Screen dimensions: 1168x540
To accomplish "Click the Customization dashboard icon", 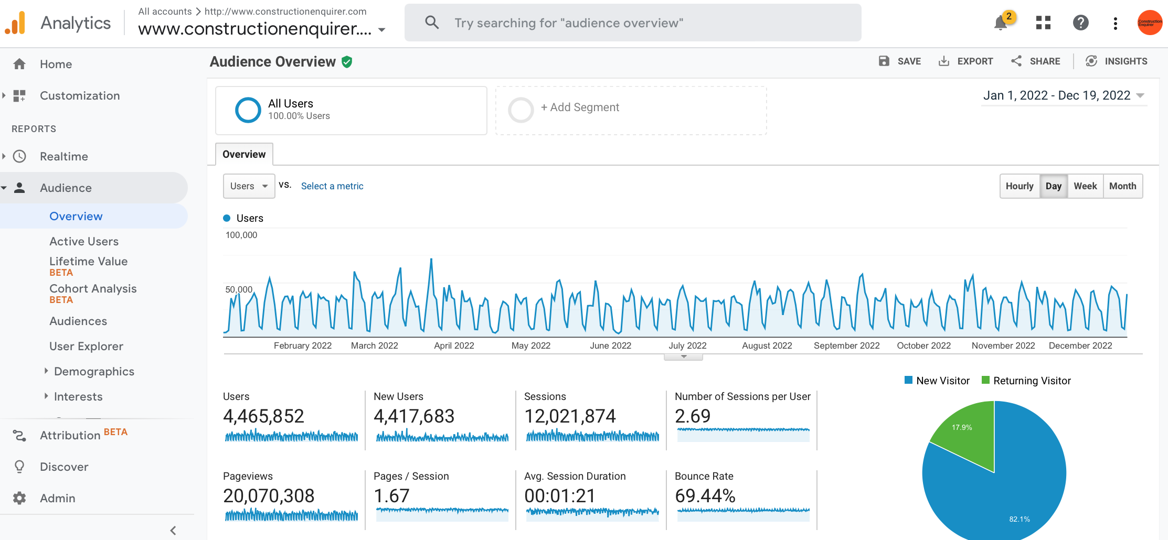I will click(x=19, y=95).
